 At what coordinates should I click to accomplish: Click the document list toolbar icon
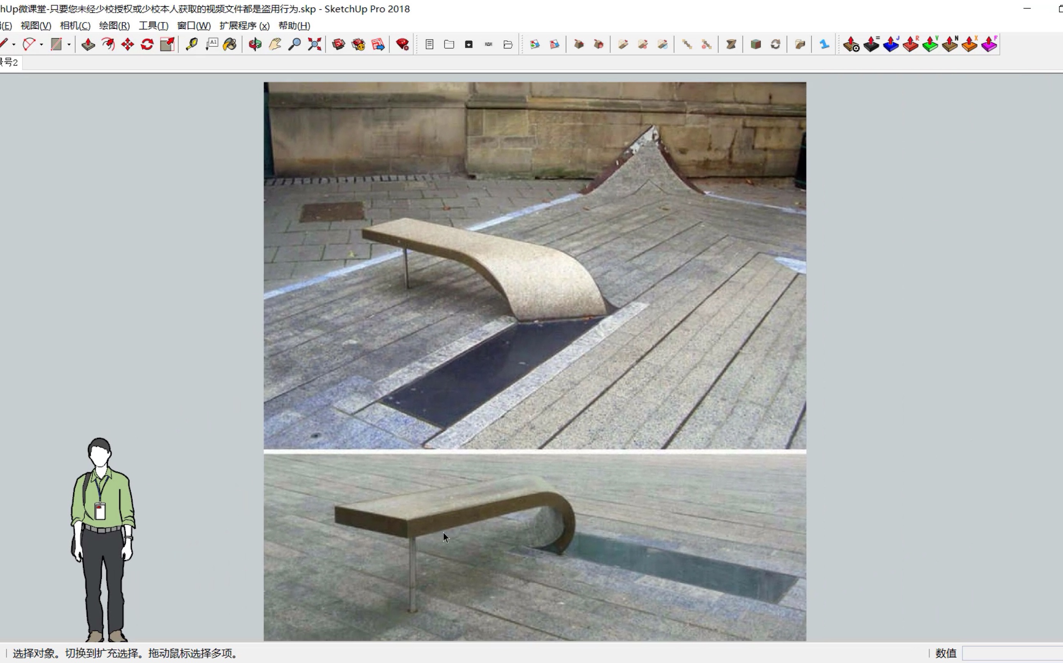tap(429, 44)
